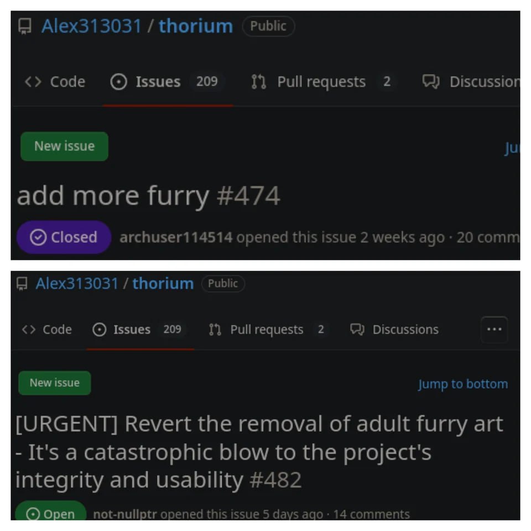This screenshot has height=531, width=531.
Task: Click the Pull requests icon in top navigation
Action: click(259, 82)
